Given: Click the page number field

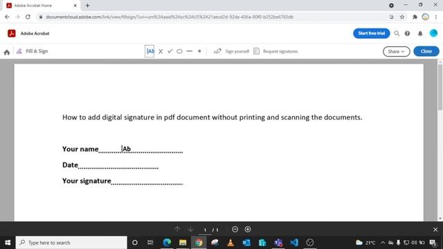Looking at the screenshot, I should 205,230.
